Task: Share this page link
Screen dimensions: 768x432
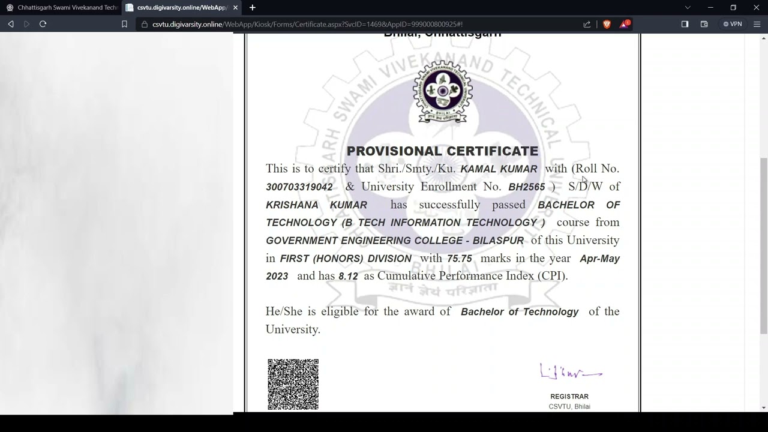Action: click(x=587, y=24)
